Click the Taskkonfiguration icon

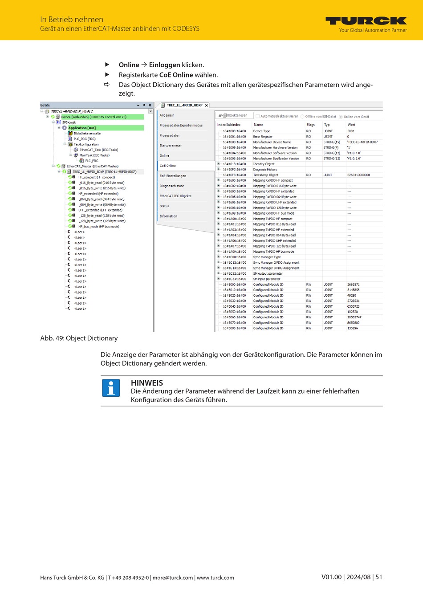click(x=70, y=144)
